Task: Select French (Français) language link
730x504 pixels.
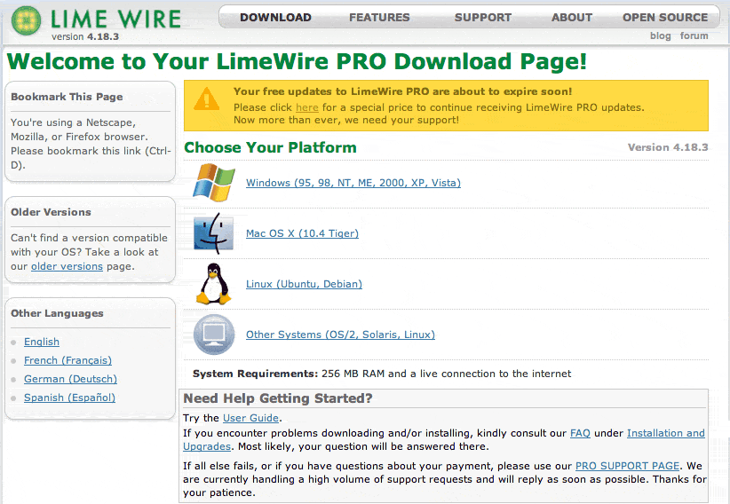Action: pyautogui.click(x=68, y=360)
